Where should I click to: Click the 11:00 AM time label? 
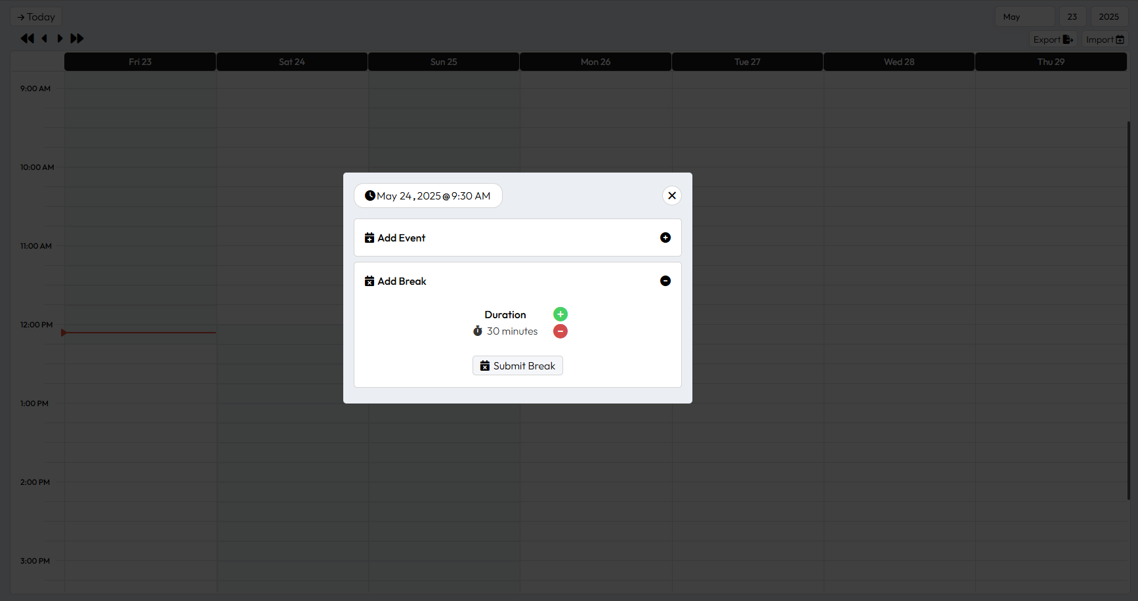click(35, 246)
